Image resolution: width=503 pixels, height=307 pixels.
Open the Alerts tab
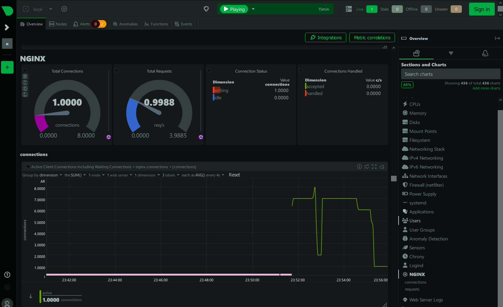[x=90, y=24]
